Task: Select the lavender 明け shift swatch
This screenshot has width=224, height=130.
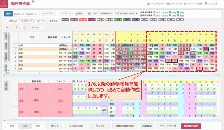Action: [x=145, y=20]
